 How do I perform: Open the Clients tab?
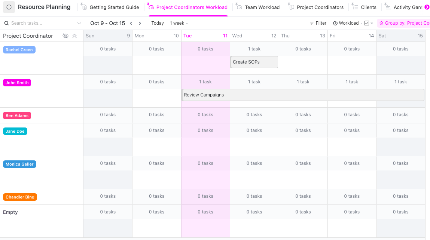(368, 7)
